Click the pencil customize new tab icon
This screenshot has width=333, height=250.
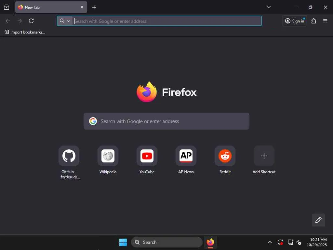[x=319, y=220]
